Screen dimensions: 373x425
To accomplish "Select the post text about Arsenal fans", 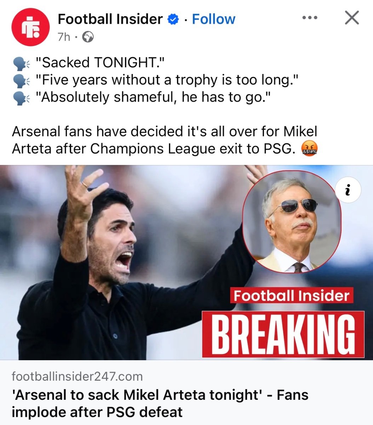I will 165,140.
